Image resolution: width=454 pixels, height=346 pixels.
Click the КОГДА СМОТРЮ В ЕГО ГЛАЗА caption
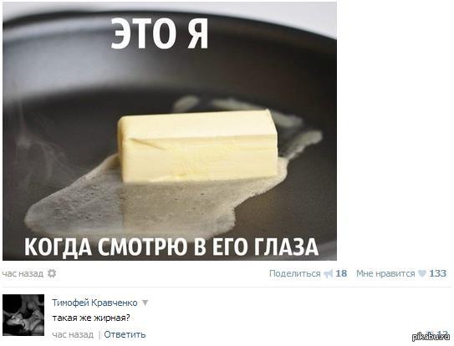tap(171, 247)
